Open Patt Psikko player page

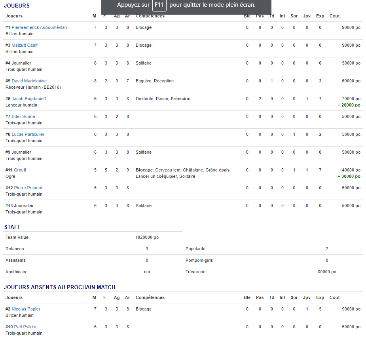25,327
